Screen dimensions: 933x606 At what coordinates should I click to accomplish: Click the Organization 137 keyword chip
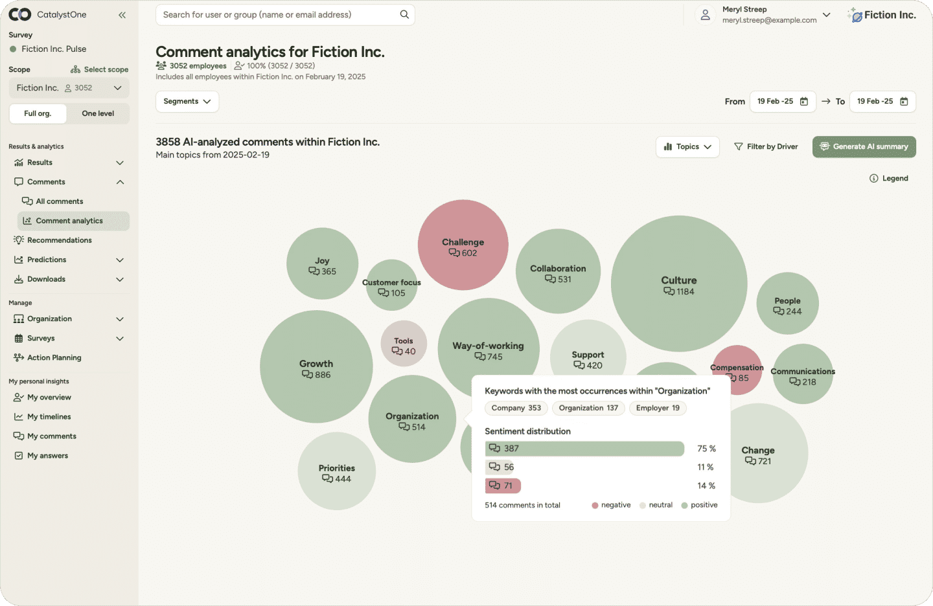pos(589,409)
